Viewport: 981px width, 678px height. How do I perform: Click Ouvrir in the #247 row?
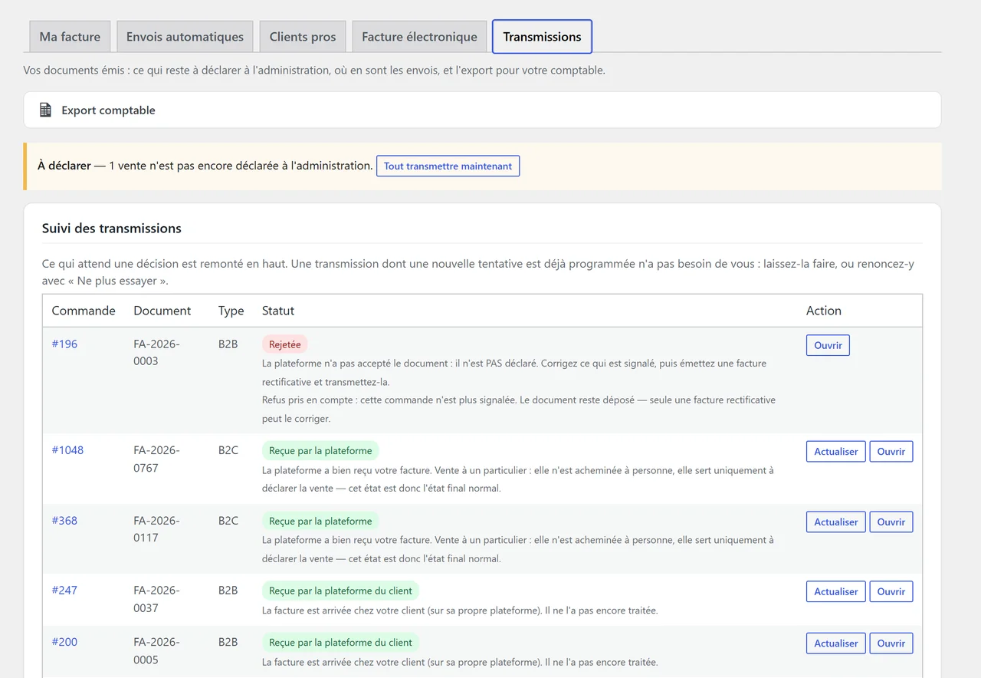(891, 591)
